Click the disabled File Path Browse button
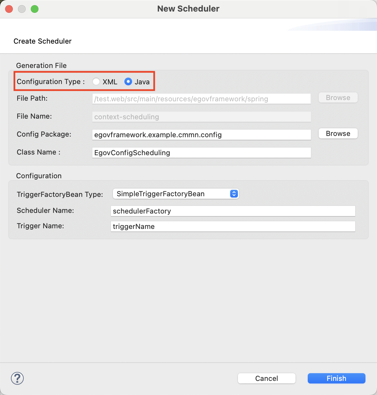377x395 pixels. (x=338, y=98)
